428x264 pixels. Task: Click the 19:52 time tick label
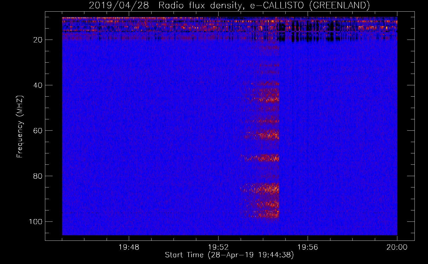click(x=218, y=247)
